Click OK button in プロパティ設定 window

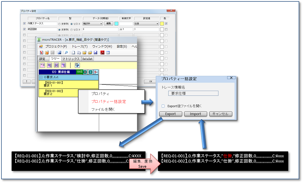click(151, 82)
